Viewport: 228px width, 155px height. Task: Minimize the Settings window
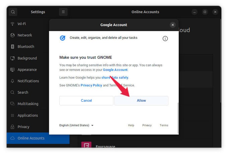[194, 12]
